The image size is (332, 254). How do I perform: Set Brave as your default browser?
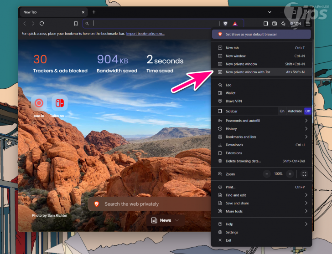pyautogui.click(x=261, y=34)
